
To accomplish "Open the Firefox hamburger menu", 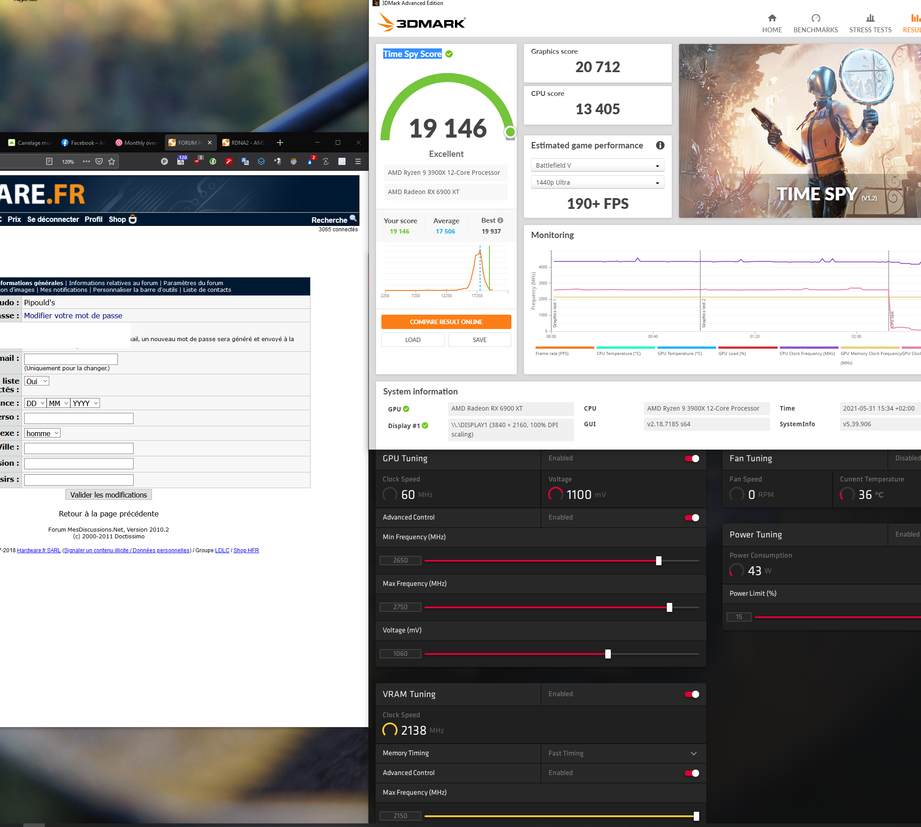I will tap(358, 161).
